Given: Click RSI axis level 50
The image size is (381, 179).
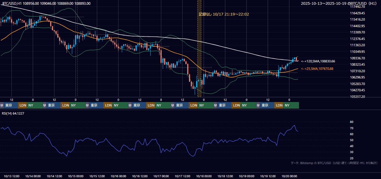Looking at the screenshot, I should pos(351,140).
